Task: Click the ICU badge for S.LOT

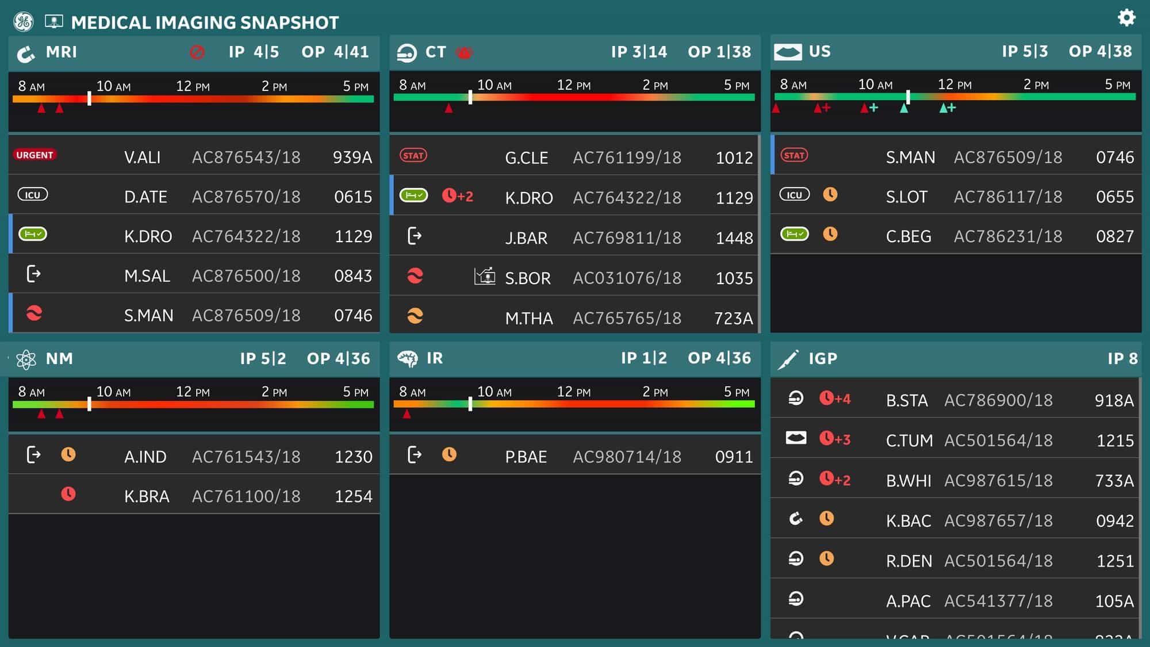Action: pos(794,195)
